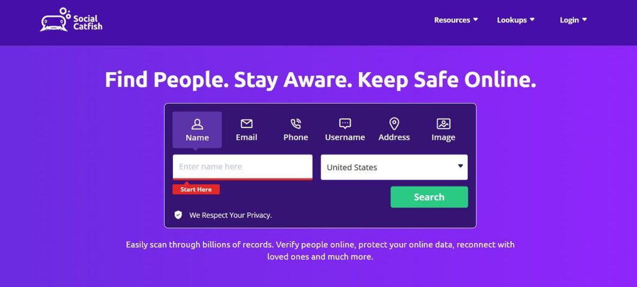Switch to the Email search tab
Image resolution: width=637 pixels, height=287 pixels.
click(246, 130)
